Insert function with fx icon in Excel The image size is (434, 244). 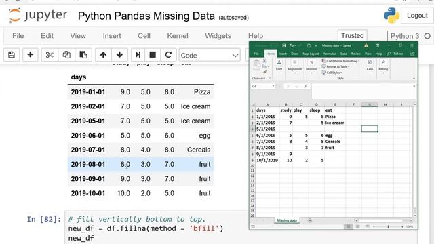(x=306, y=86)
